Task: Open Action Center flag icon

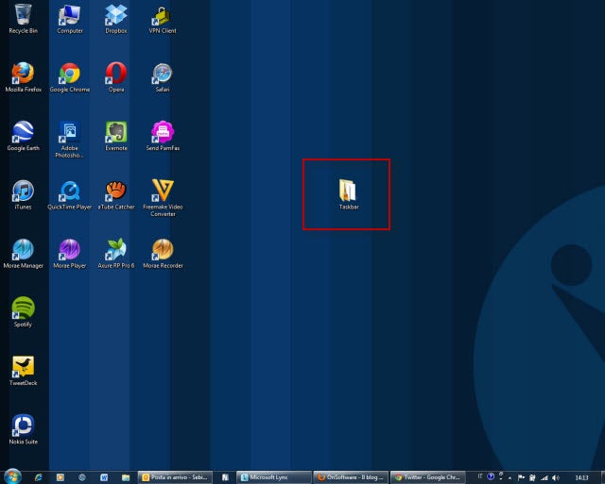Action: click(x=521, y=477)
